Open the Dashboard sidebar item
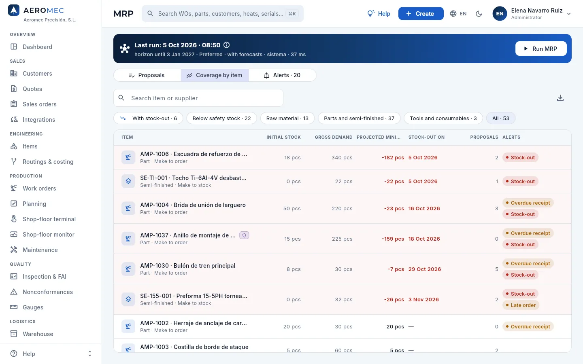 [51, 47]
